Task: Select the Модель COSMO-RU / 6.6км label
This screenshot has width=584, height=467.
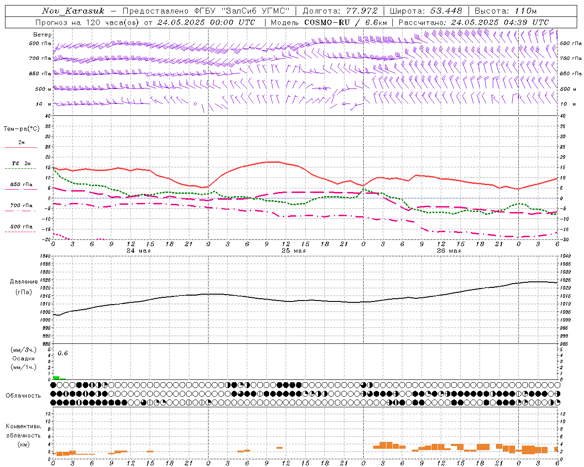Action: (329, 22)
